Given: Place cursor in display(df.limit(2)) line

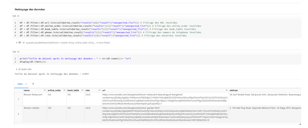Looking at the screenshot, I should tap(33, 62).
